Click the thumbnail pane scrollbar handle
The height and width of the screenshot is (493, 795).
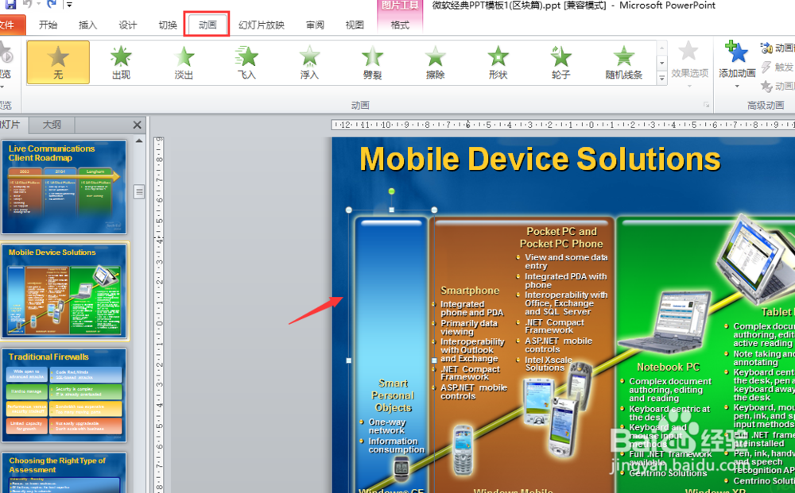point(139,191)
